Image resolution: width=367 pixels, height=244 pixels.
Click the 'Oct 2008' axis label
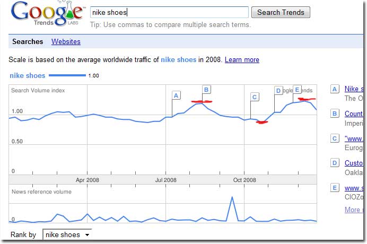(x=244, y=180)
